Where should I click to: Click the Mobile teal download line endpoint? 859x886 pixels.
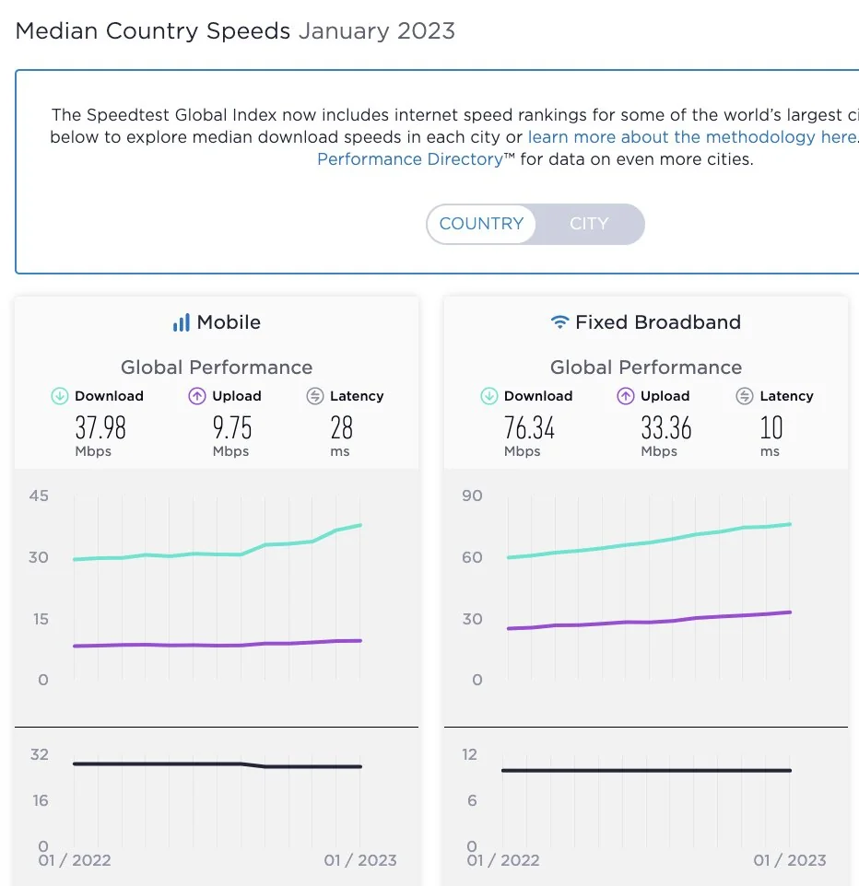coord(360,525)
